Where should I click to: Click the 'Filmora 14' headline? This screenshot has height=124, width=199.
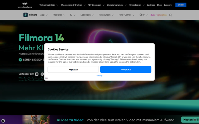(x=41, y=38)
